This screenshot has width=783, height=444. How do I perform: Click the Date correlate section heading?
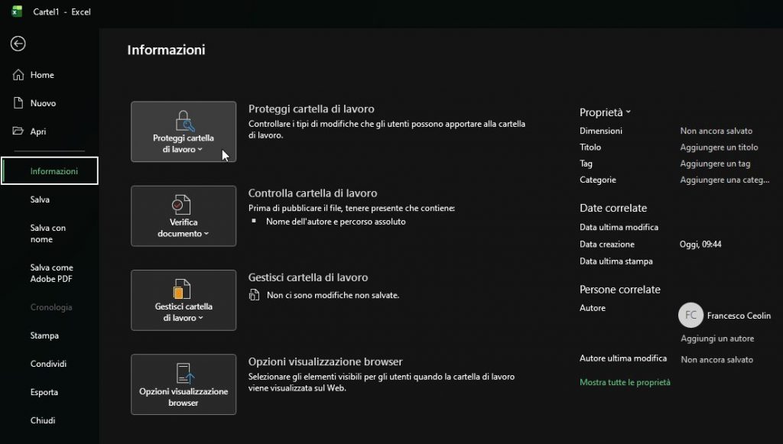pyautogui.click(x=613, y=208)
